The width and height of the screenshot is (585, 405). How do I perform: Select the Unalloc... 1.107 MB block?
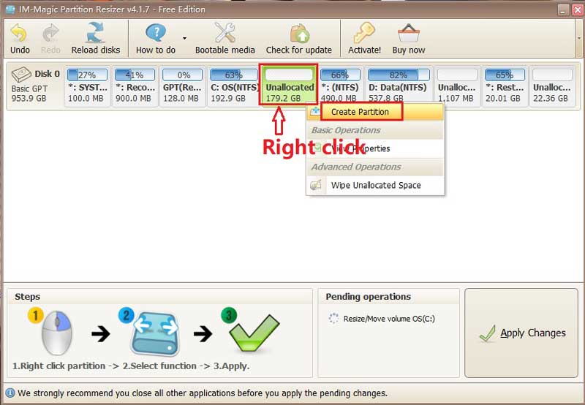tap(457, 86)
